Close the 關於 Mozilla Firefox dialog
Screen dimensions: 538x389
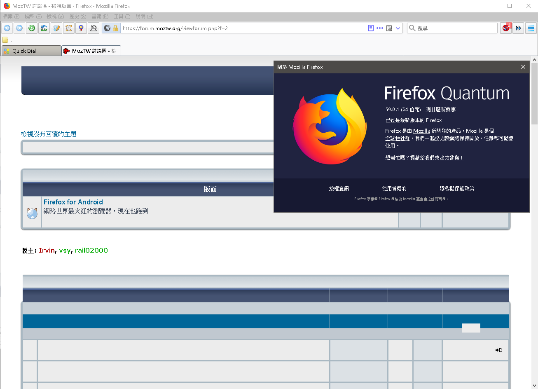(x=523, y=67)
